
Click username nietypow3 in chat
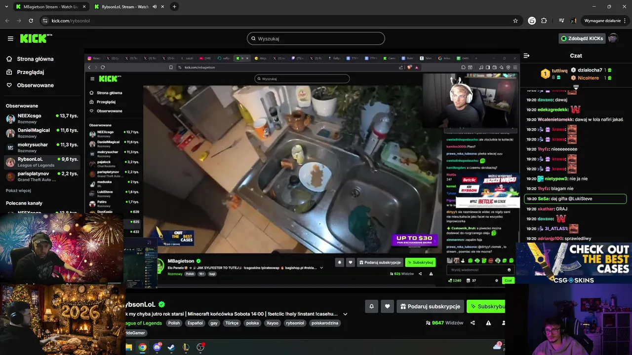pyautogui.click(x=556, y=178)
